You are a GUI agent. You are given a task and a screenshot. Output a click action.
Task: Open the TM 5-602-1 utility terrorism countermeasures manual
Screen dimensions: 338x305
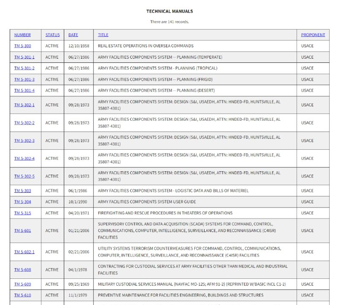click(24, 252)
